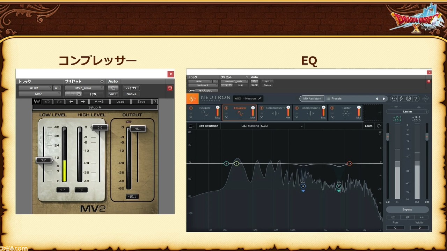Open MV2 automation enable window icon
Image resolution: width=447 pixels, height=251 pixels.
click(x=113, y=88)
